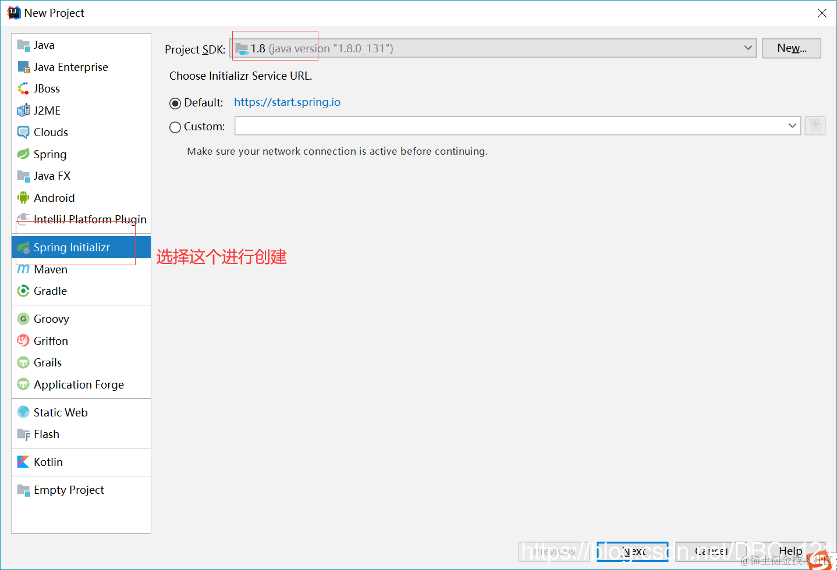Click the Java FX folder icon

pyautogui.click(x=23, y=176)
